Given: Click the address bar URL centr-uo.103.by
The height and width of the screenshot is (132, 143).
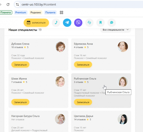Looking at the screenshot, I should pyautogui.click(x=39, y=4).
